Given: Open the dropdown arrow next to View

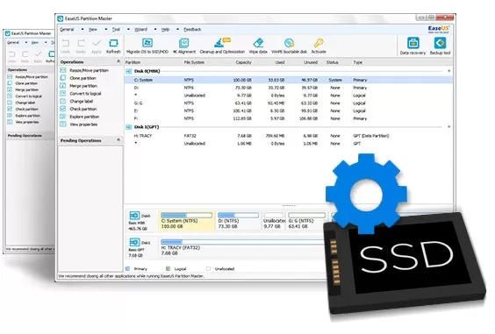Looking at the screenshot, I should click(105, 29).
